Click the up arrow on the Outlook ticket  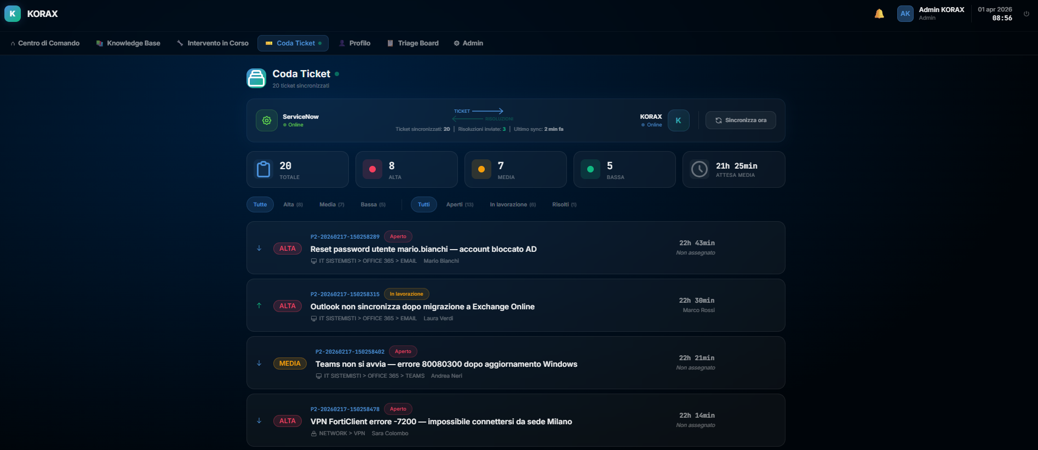point(259,306)
